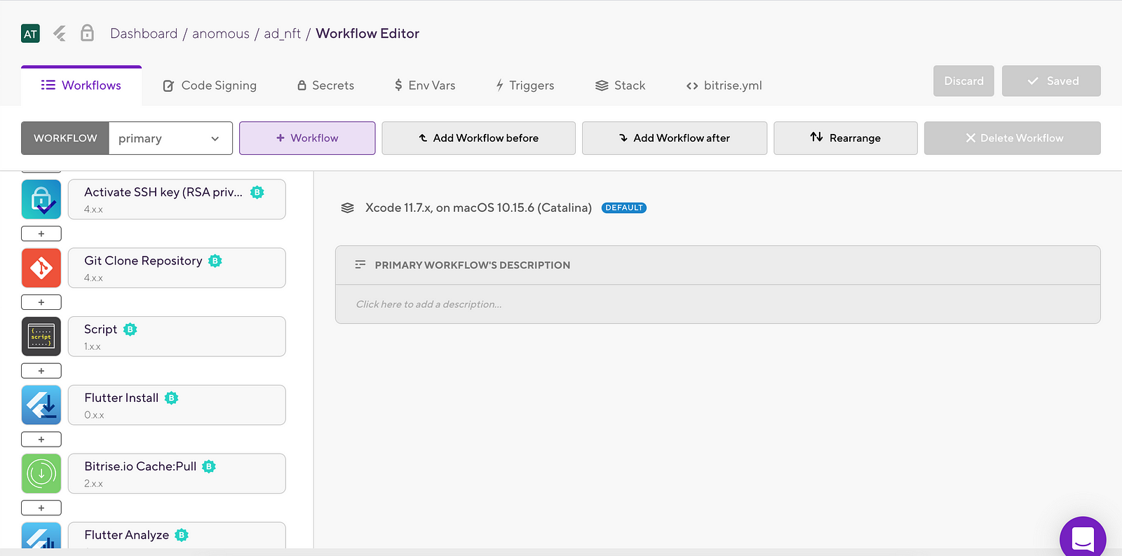Click verified badge on Script step

(x=130, y=330)
